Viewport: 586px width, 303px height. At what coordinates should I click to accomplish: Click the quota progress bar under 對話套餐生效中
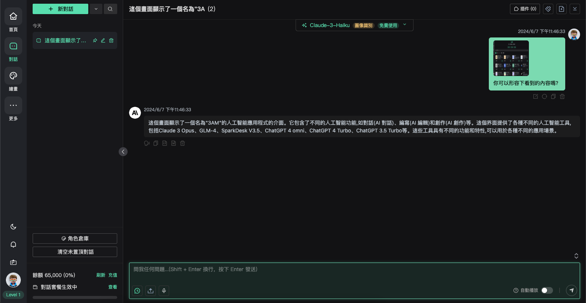click(x=75, y=297)
